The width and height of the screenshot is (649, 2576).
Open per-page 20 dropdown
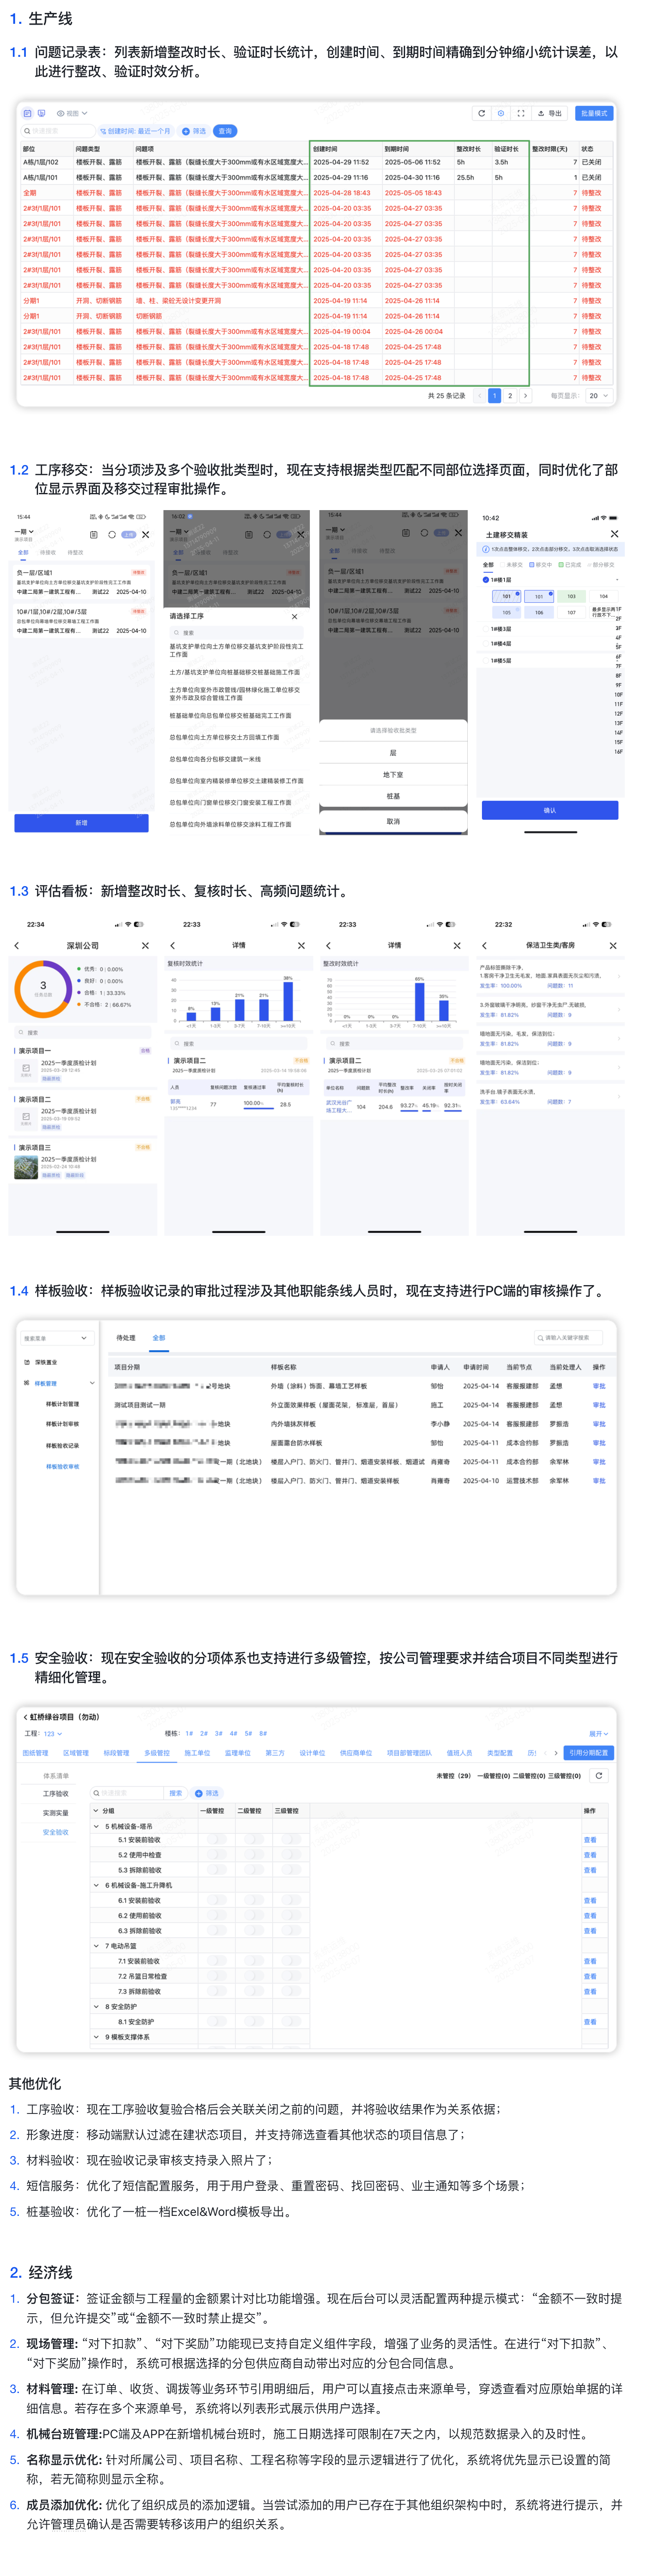[598, 396]
